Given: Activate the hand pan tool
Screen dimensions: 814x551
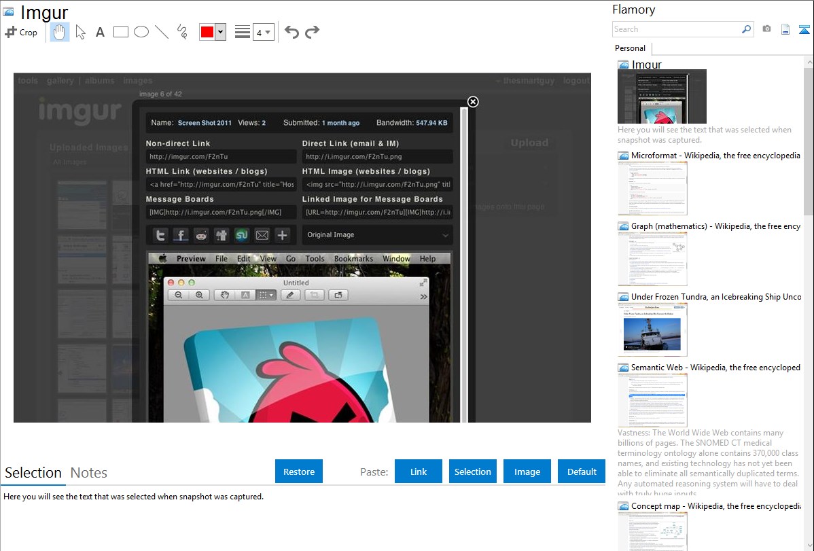Looking at the screenshot, I should (59, 32).
